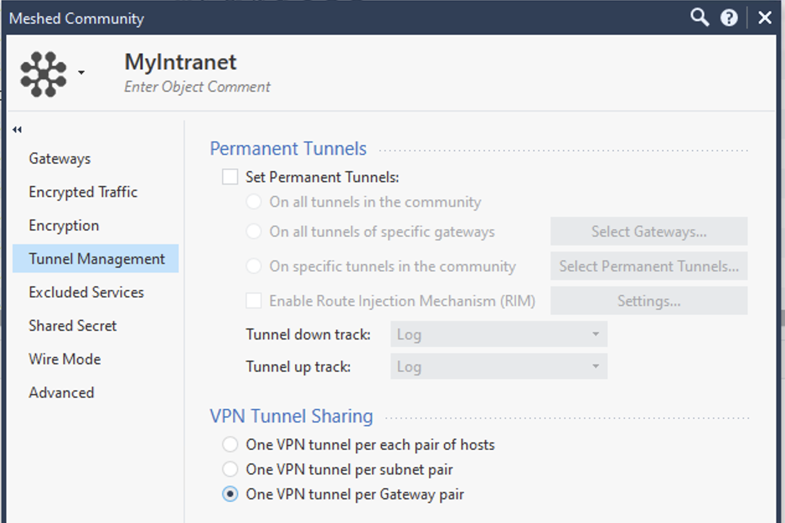Image resolution: width=785 pixels, height=523 pixels.
Task: Click the Enter Object Comment field
Action: click(197, 87)
